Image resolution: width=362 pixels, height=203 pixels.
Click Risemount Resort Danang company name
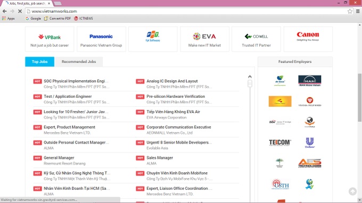pos(64,164)
